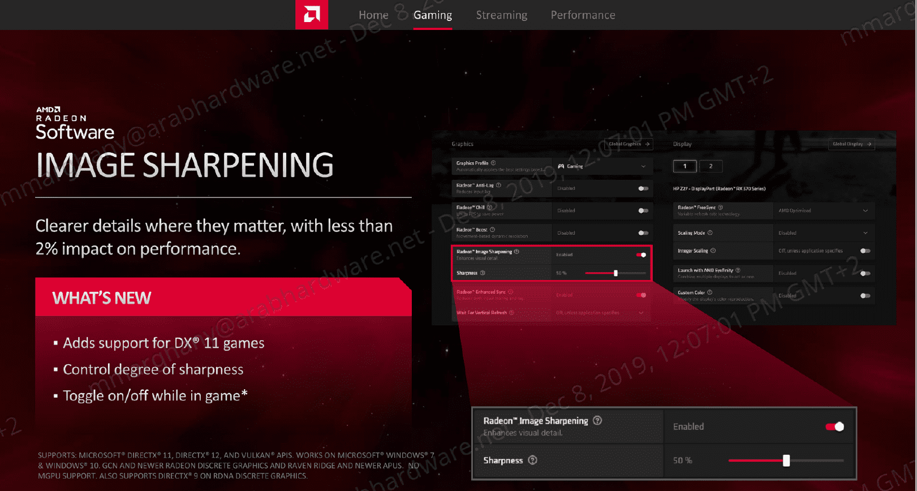Image resolution: width=917 pixels, height=491 pixels.
Task: Select the Gaming tab
Action: (433, 15)
